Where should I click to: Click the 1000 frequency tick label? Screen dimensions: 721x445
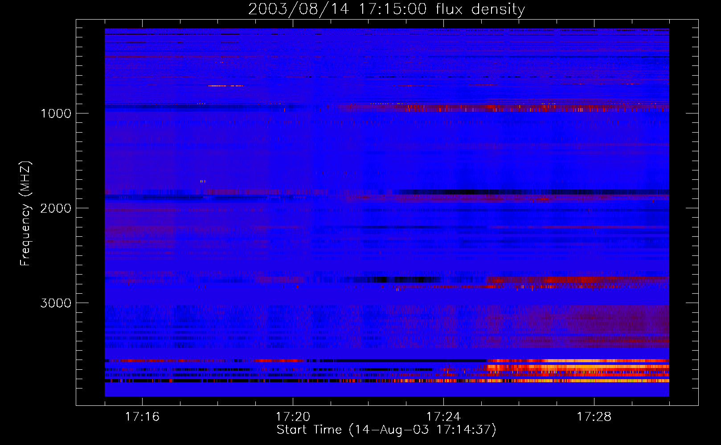(x=56, y=113)
